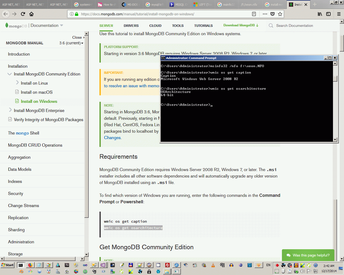Expand Install MongoDB Enterprise section
344x275 pixels.
pos(10,110)
